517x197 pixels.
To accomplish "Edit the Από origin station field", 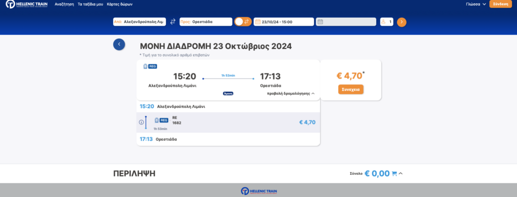I will tap(139, 22).
